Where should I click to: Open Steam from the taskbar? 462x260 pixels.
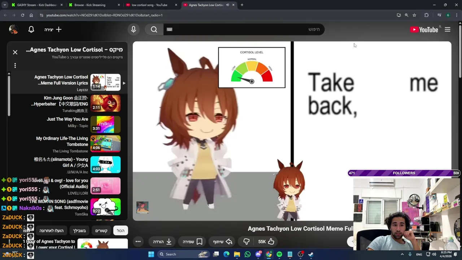click(x=311, y=254)
